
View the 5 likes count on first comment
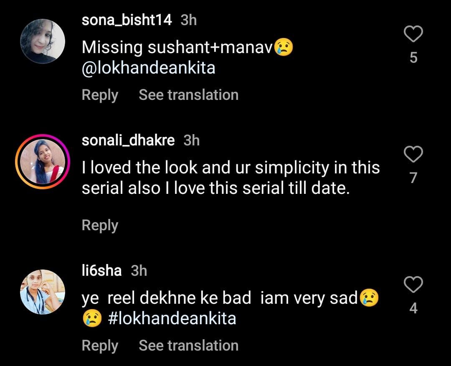pyautogui.click(x=413, y=58)
